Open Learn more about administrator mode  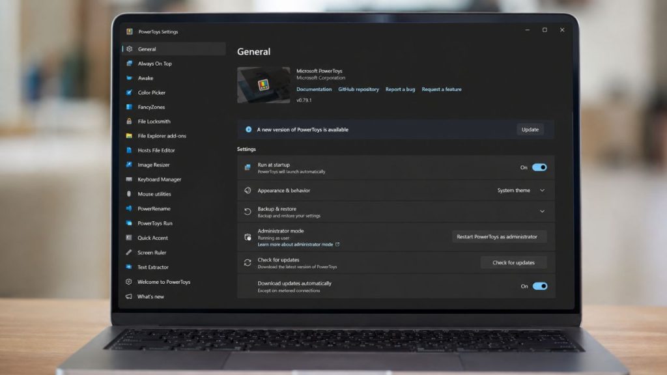tap(298, 245)
